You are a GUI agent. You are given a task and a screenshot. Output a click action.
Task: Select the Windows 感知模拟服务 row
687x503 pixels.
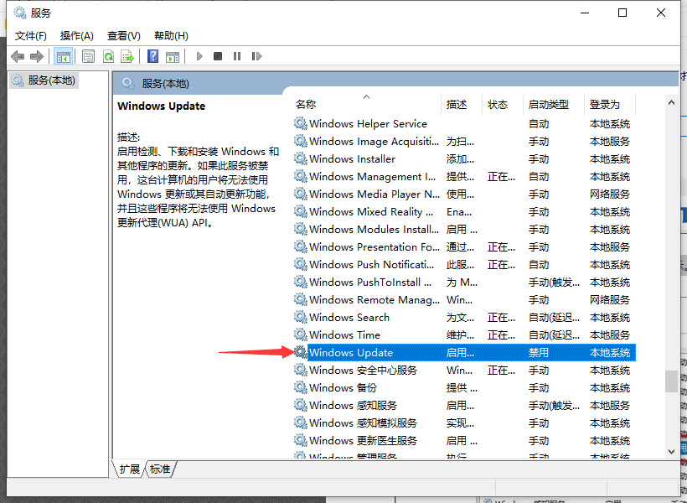click(x=464, y=423)
